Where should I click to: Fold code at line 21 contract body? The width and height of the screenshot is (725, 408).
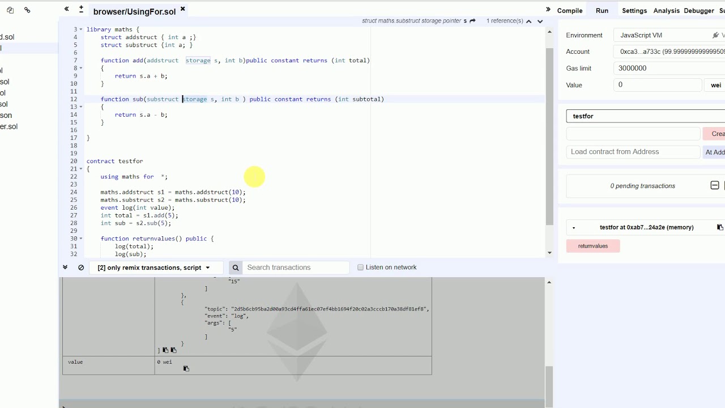tap(81, 169)
